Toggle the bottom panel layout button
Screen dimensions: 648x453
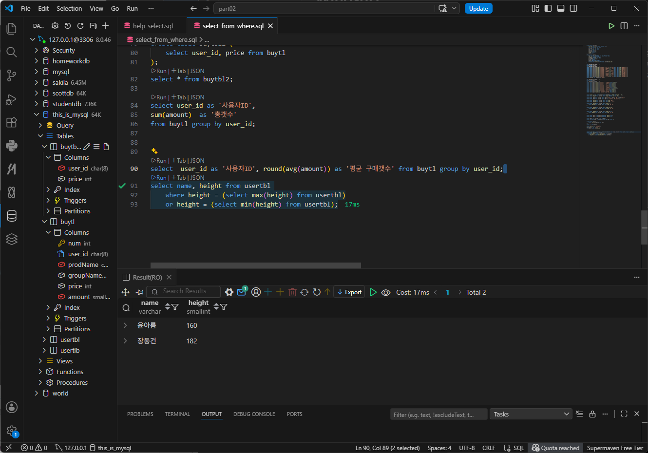[x=561, y=8]
